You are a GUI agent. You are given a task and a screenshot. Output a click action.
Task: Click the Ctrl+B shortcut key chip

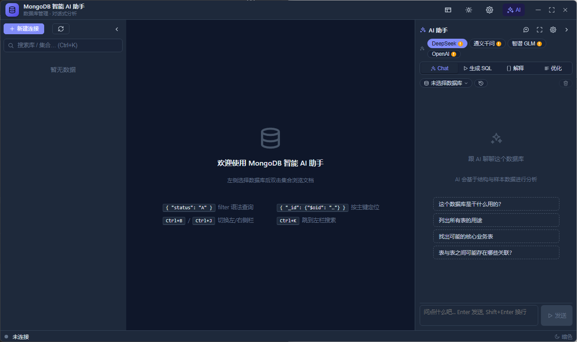174,220
